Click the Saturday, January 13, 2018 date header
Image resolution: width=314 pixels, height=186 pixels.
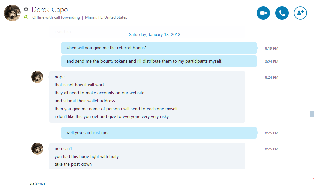pyautogui.click(x=155, y=35)
